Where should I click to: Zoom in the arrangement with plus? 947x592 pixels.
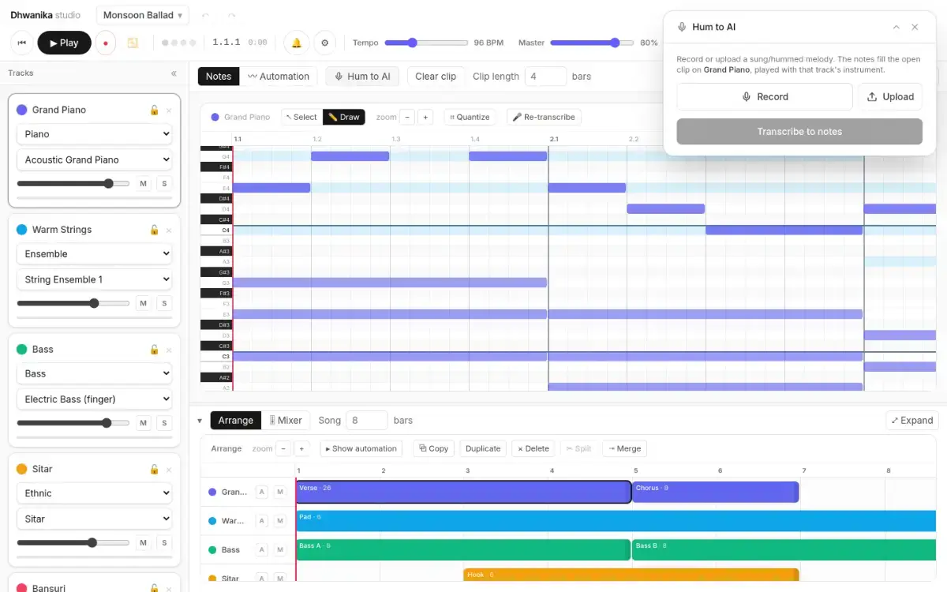(x=301, y=448)
